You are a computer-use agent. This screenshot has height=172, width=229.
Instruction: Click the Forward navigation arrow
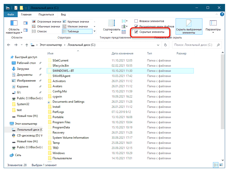16,45
